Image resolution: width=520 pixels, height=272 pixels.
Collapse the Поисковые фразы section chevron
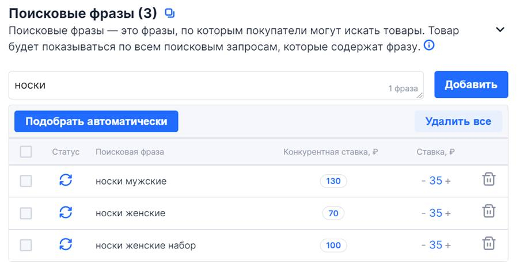(500, 30)
